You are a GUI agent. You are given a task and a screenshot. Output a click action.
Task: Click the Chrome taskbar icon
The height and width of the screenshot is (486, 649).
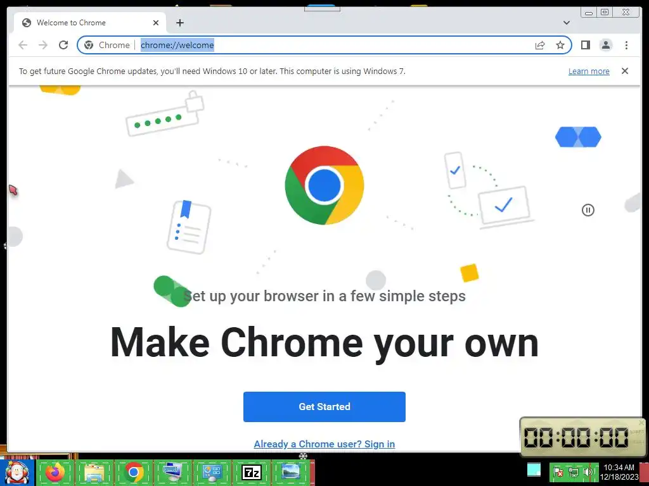tap(133, 472)
